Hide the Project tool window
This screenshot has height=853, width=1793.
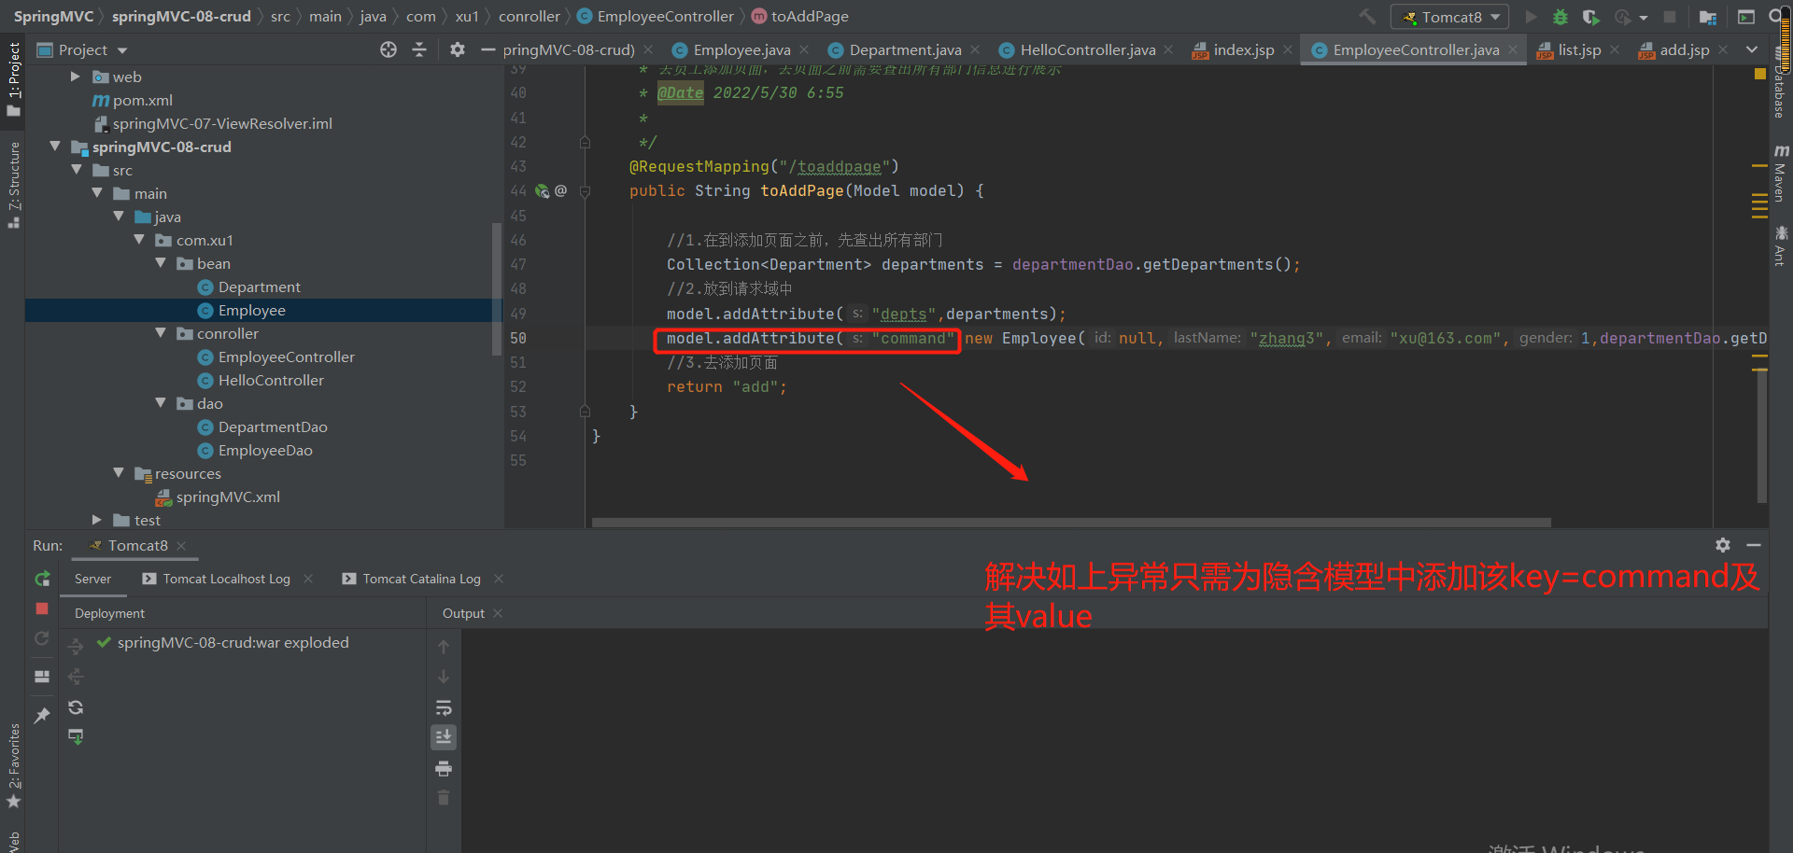487,49
